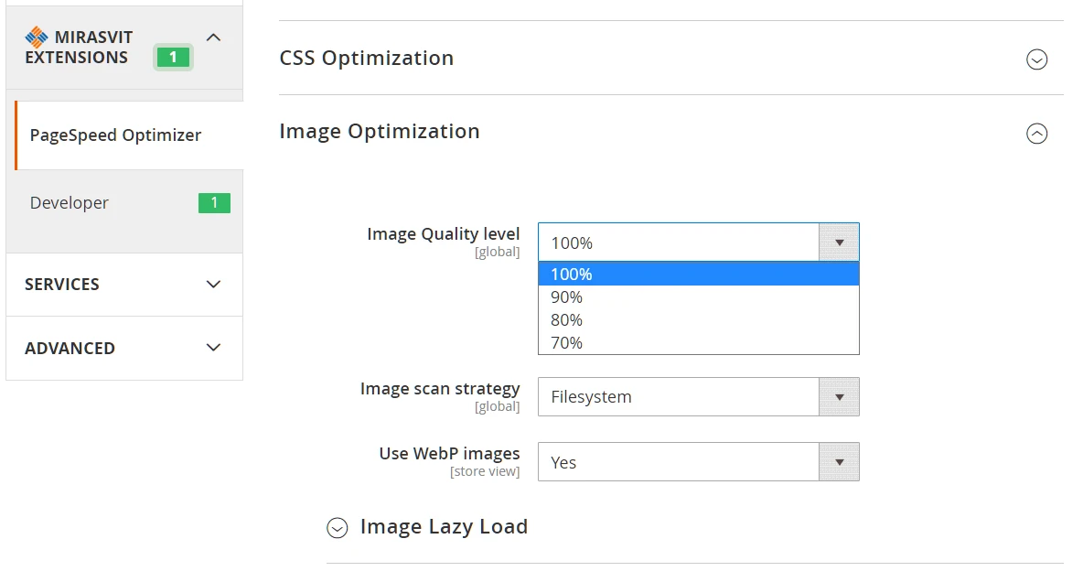Click the Image Optimization heading
1083x582 pixels.
(x=380, y=132)
